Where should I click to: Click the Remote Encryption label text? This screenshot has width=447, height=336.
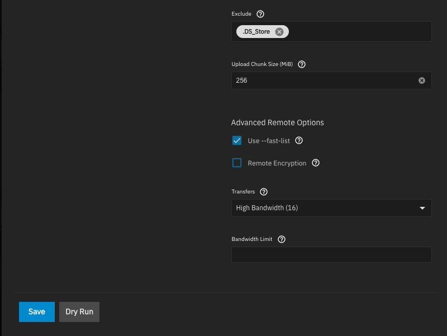[277, 163]
